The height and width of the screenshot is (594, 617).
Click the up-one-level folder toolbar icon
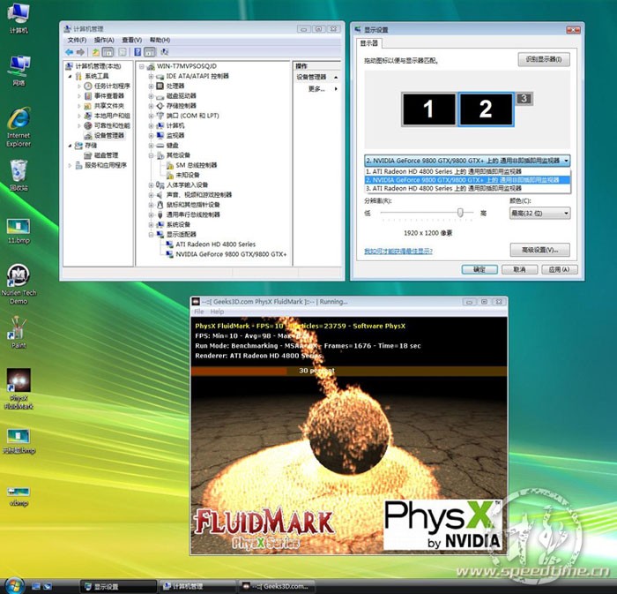tap(95, 52)
